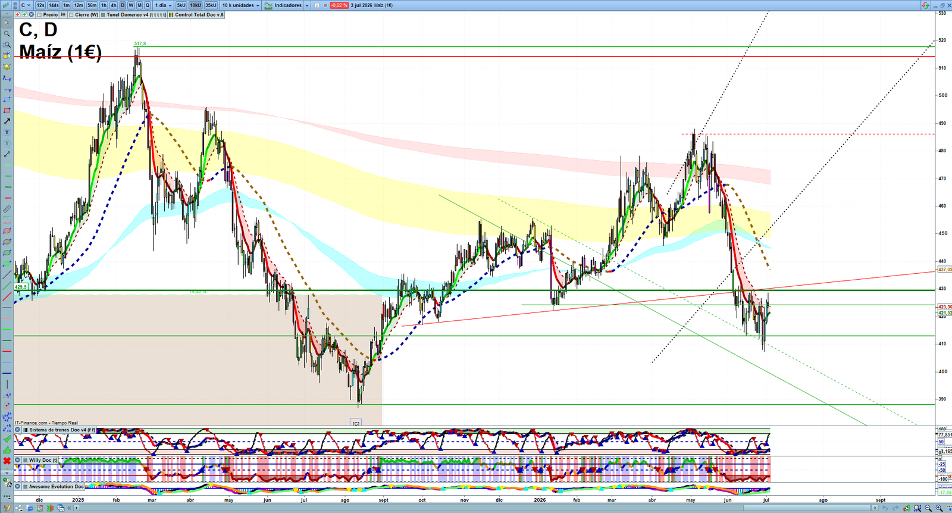Select the black arrow drawing tool
Screen dimensions: 952x513
[x=7, y=121]
